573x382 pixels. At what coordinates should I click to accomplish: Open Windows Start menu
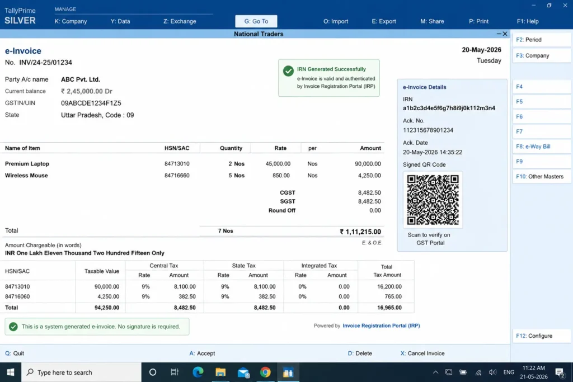[x=10, y=372]
